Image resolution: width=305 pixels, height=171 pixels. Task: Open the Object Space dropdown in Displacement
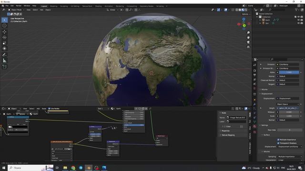click(x=288, y=104)
